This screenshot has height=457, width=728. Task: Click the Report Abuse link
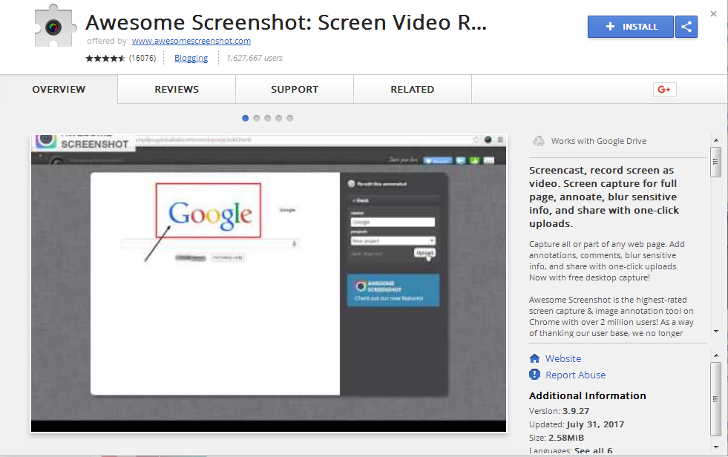(575, 375)
